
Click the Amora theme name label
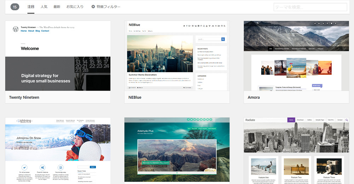(x=254, y=97)
